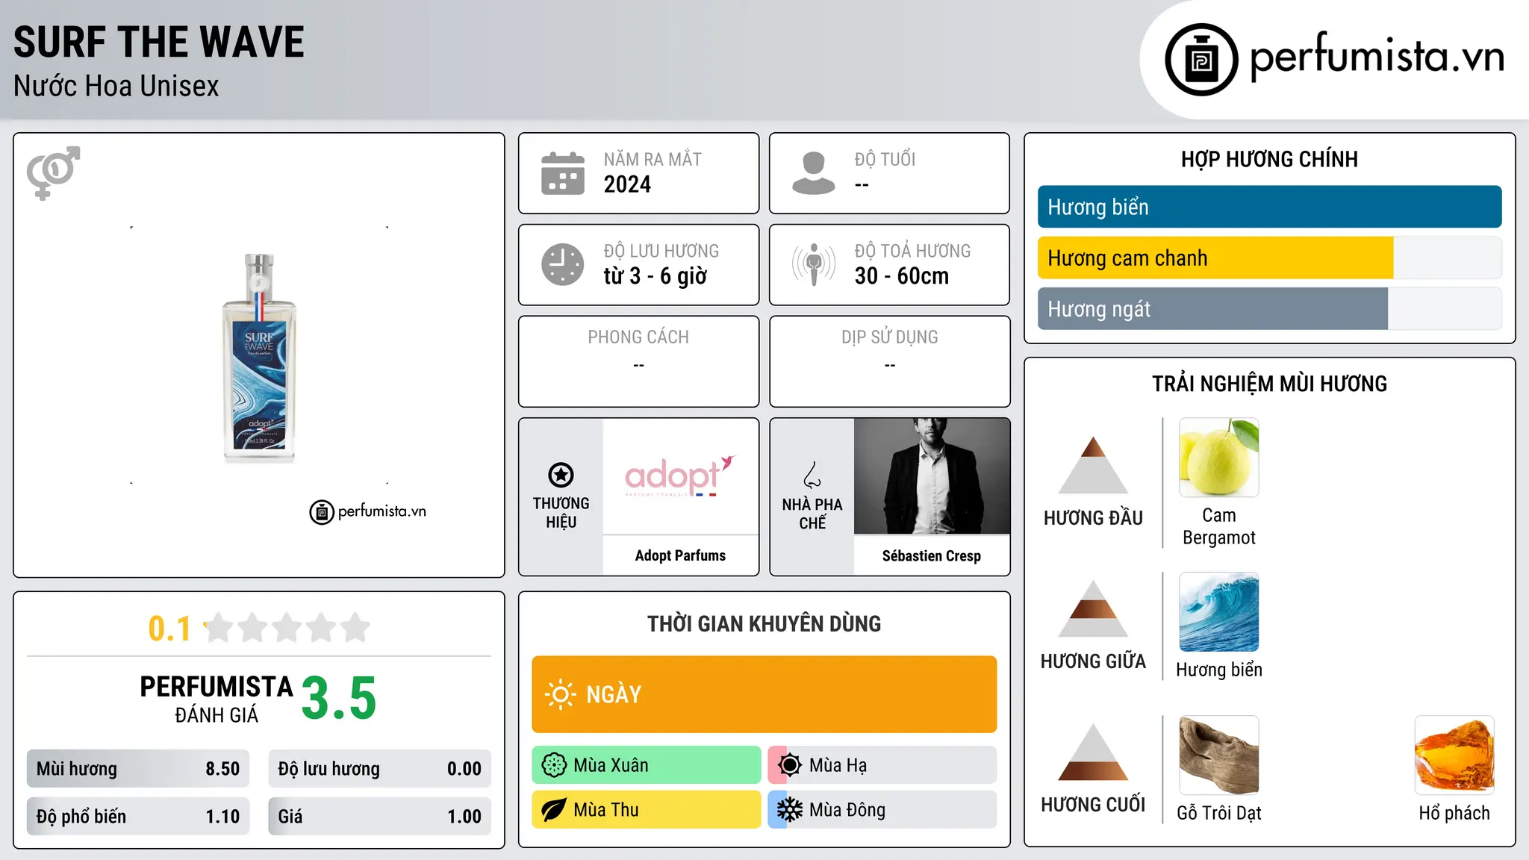Click the Perfumista rating score 3.5
Viewport: 1529px width, 860px height.
coord(339,698)
